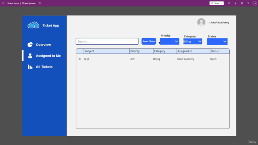
Task: Click the Subject column header
Action: click(106, 51)
